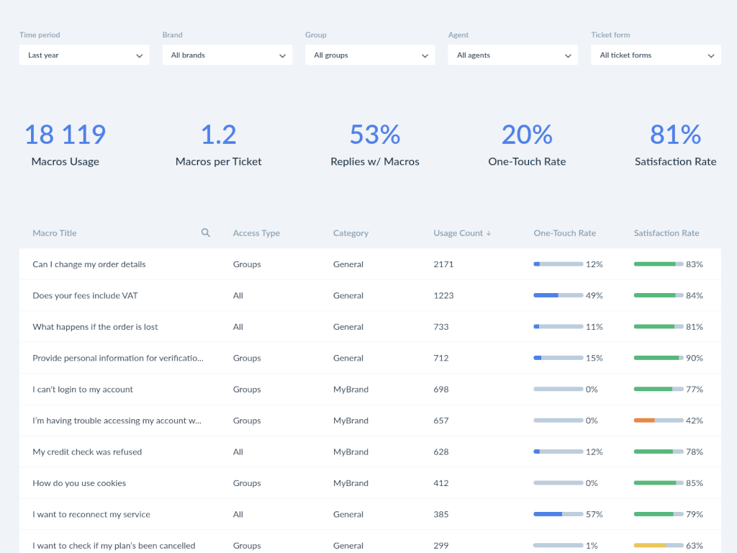Image resolution: width=737 pixels, height=553 pixels.
Task: Select macro 'Provide personal information for verificatio...'
Action: [118, 358]
